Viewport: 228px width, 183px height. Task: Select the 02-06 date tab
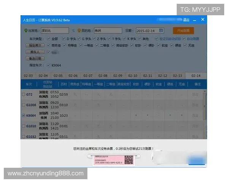(73, 76)
